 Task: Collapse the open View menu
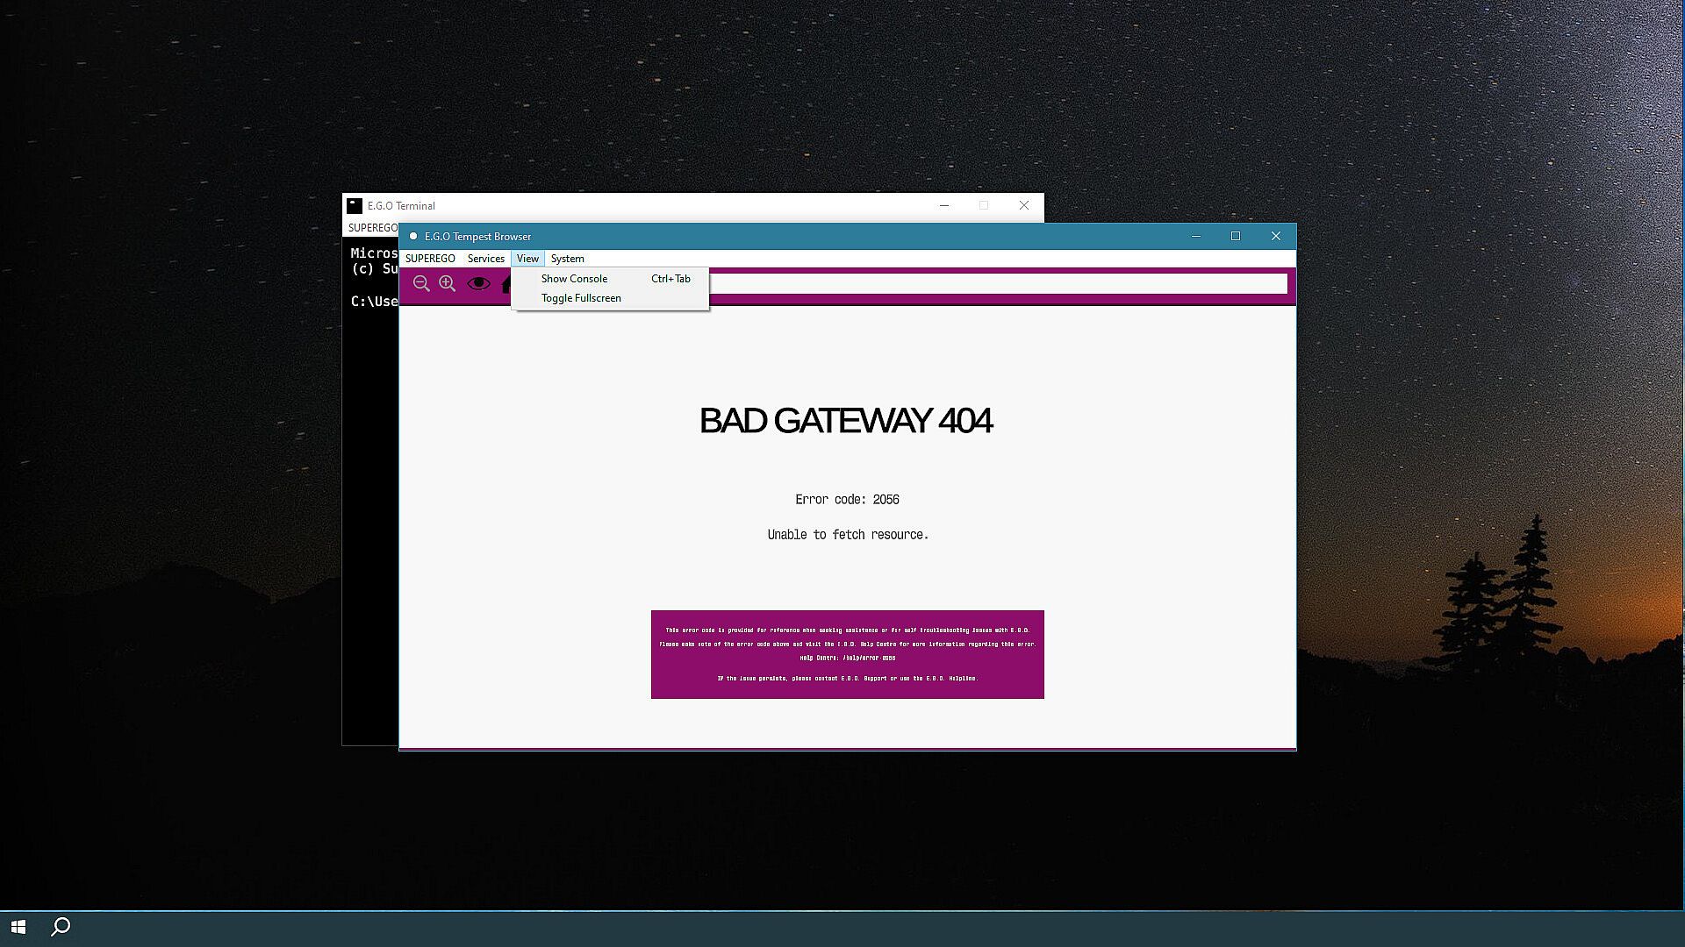coord(527,259)
